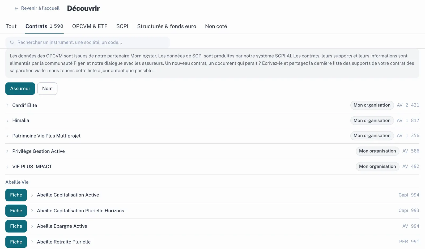The height and width of the screenshot is (249, 425).
Task: Select Abeille Epargne Active name
Action: (x=62, y=226)
